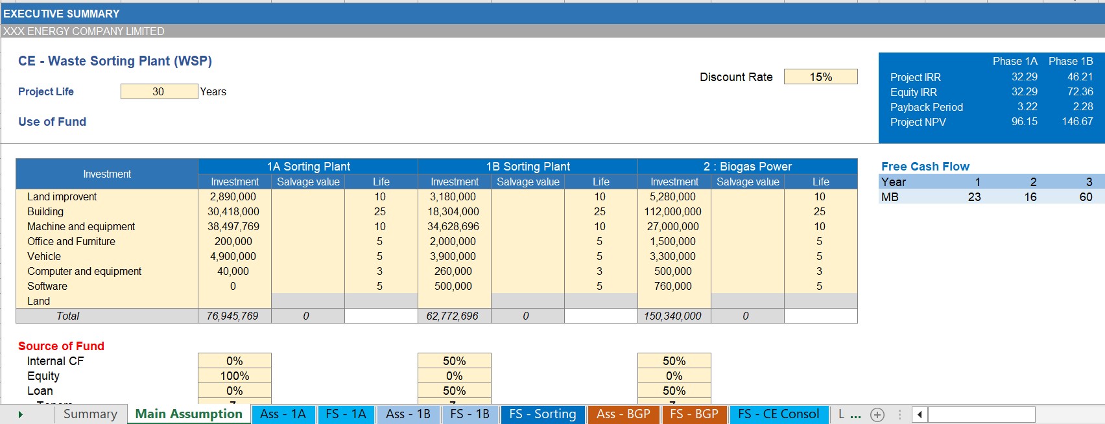The width and height of the screenshot is (1105, 424).
Task: Select 1A Sorting Plant Equity percentage cell
Action: coord(234,376)
